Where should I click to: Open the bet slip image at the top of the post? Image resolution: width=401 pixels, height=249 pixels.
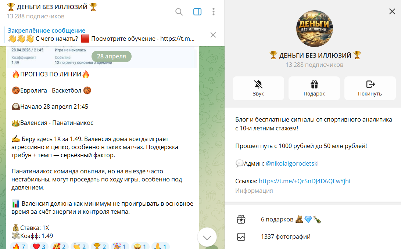click(102, 57)
